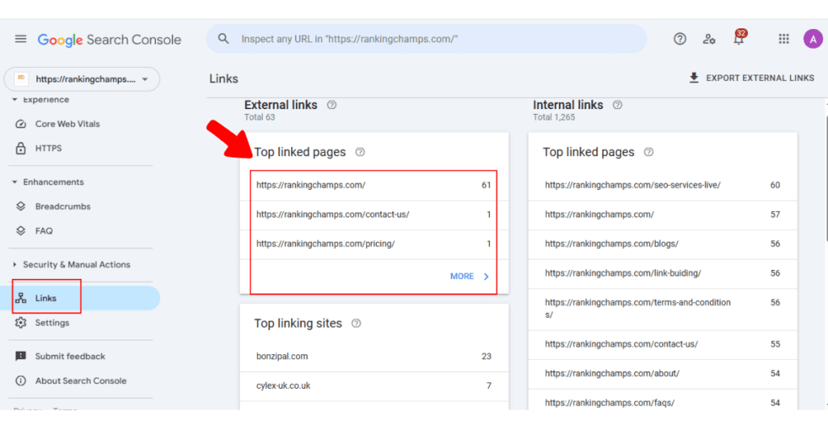This screenshot has width=828, height=435.
Task: Click external row rankingchamps.com/pricing/
Action: pyautogui.click(x=374, y=244)
